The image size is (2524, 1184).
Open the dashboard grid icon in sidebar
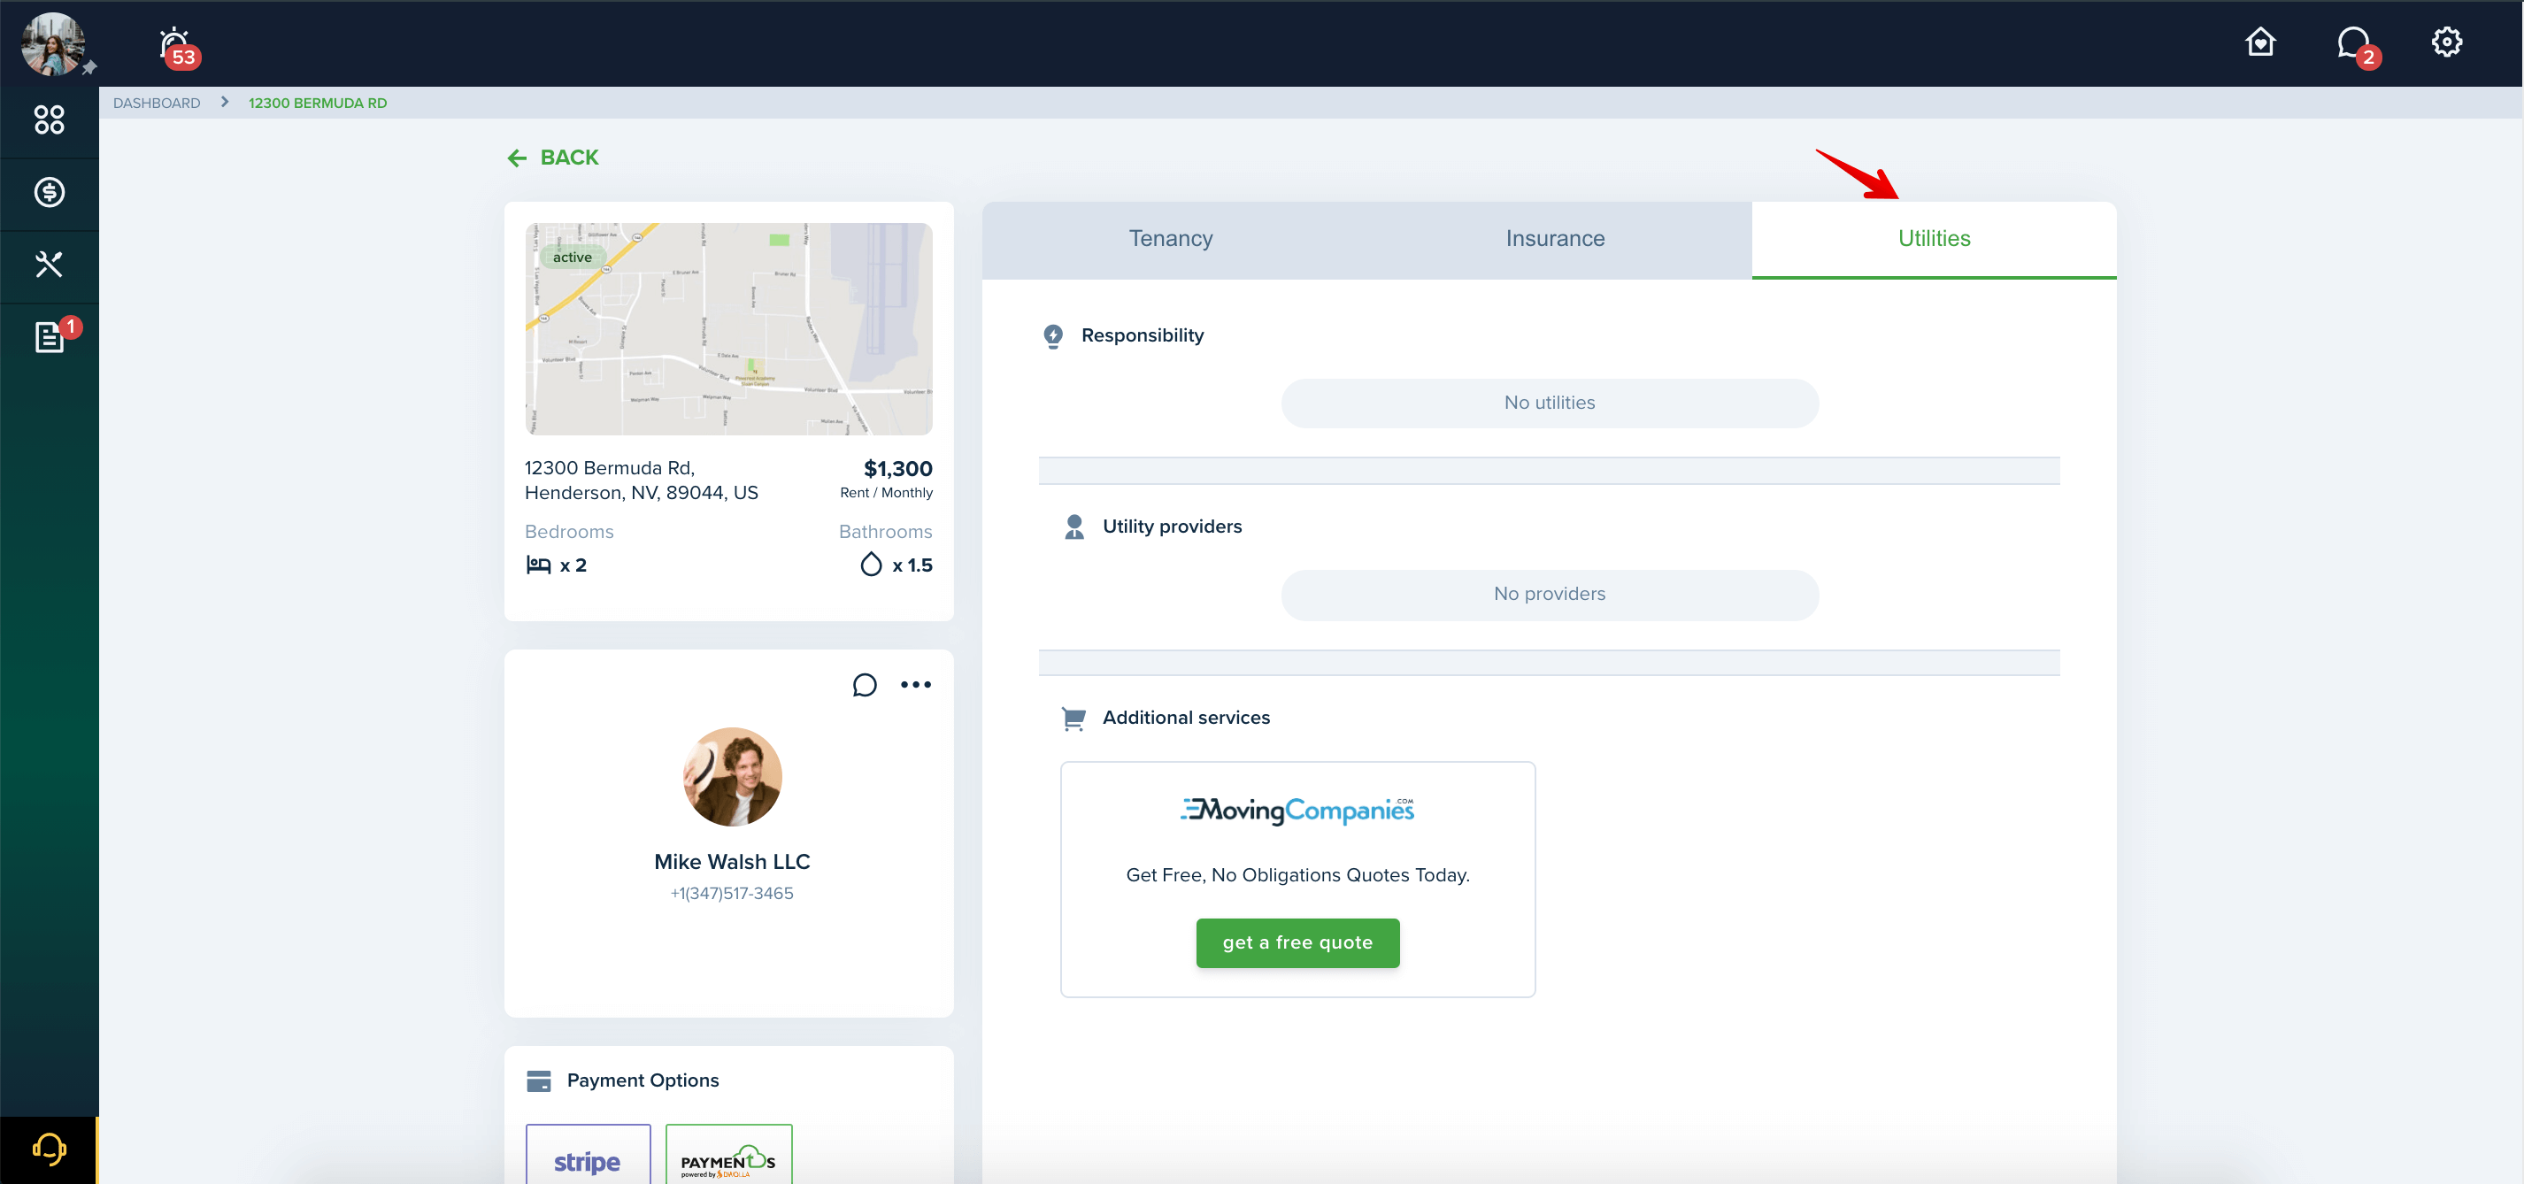point(49,119)
